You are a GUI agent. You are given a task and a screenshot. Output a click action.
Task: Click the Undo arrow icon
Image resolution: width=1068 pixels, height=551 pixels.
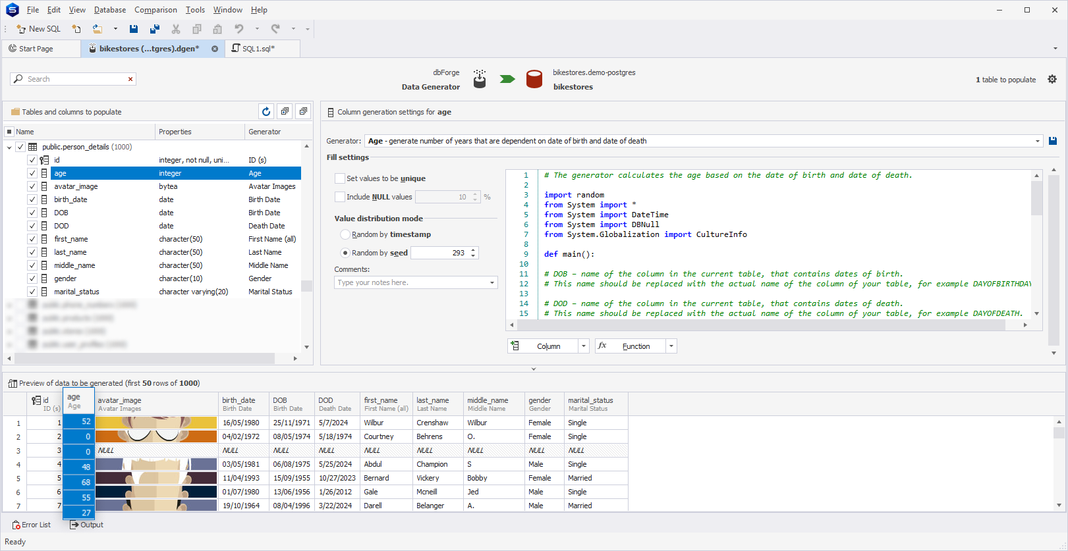pos(239,29)
